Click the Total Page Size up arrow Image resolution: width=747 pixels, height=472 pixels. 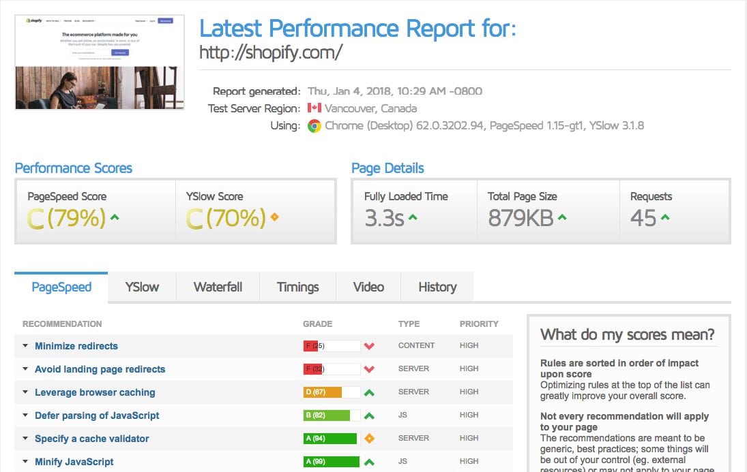coord(563,217)
